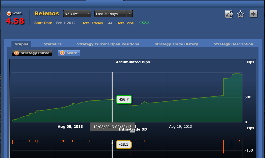Image resolution: width=265 pixels, height=158 pixels.
Task: Click the 456.7 accumulated pips tooltip
Action: [x=124, y=99]
